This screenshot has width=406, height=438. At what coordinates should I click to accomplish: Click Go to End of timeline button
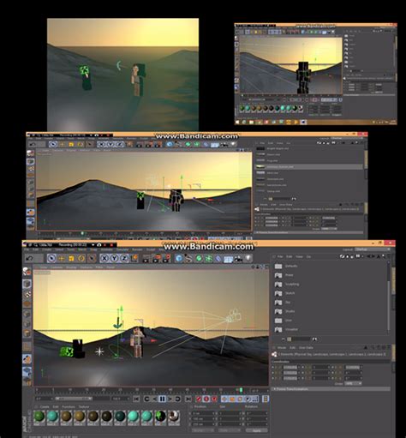pyautogui.click(x=188, y=399)
